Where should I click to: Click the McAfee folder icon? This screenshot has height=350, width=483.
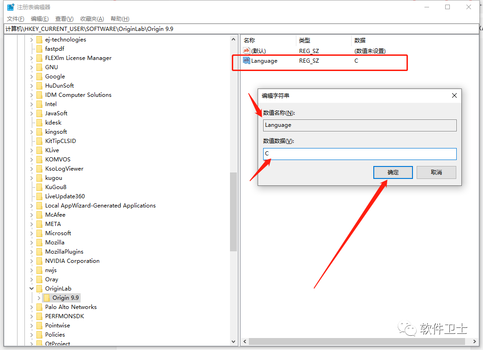[x=40, y=215]
